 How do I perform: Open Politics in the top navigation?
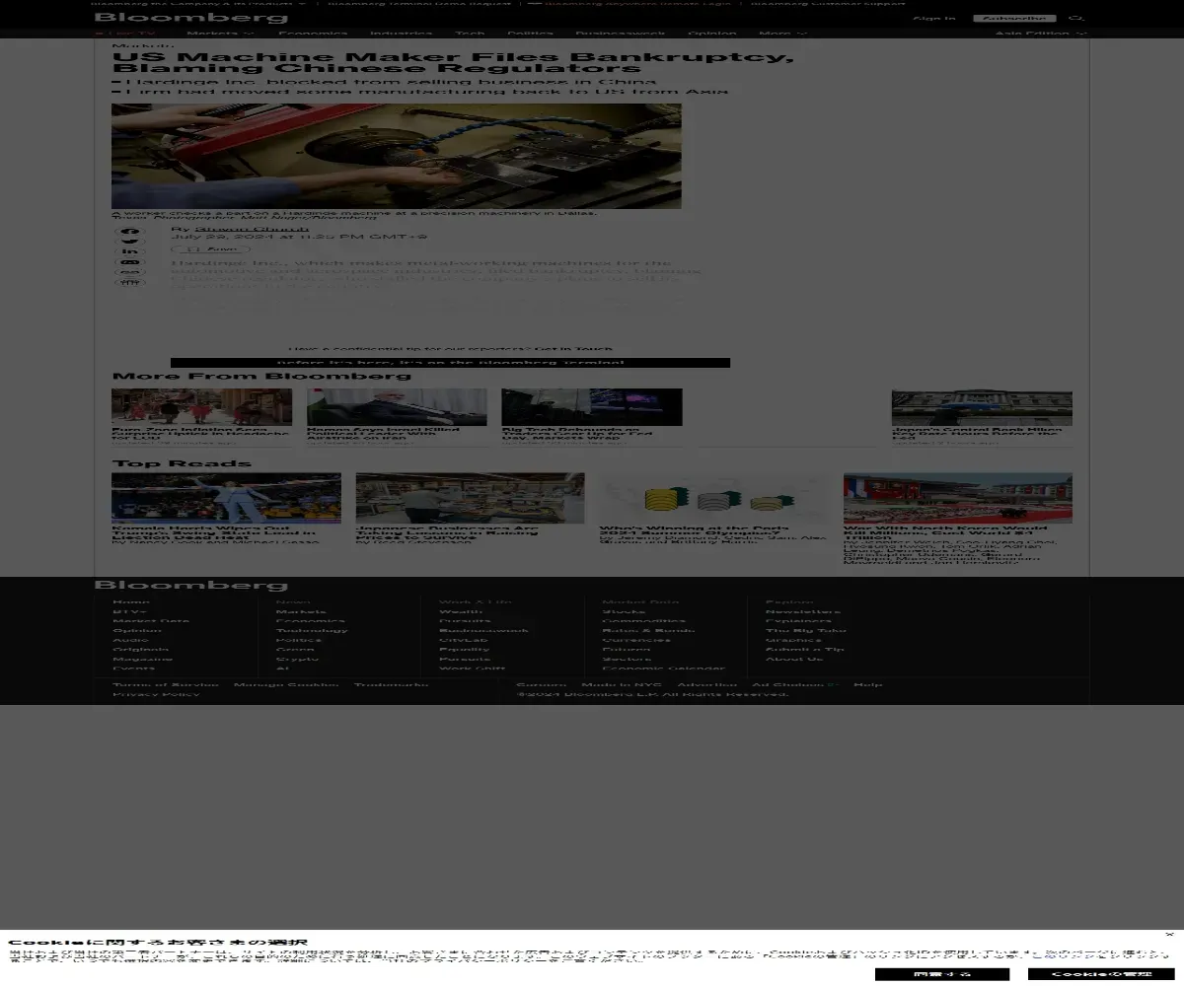click(x=530, y=34)
